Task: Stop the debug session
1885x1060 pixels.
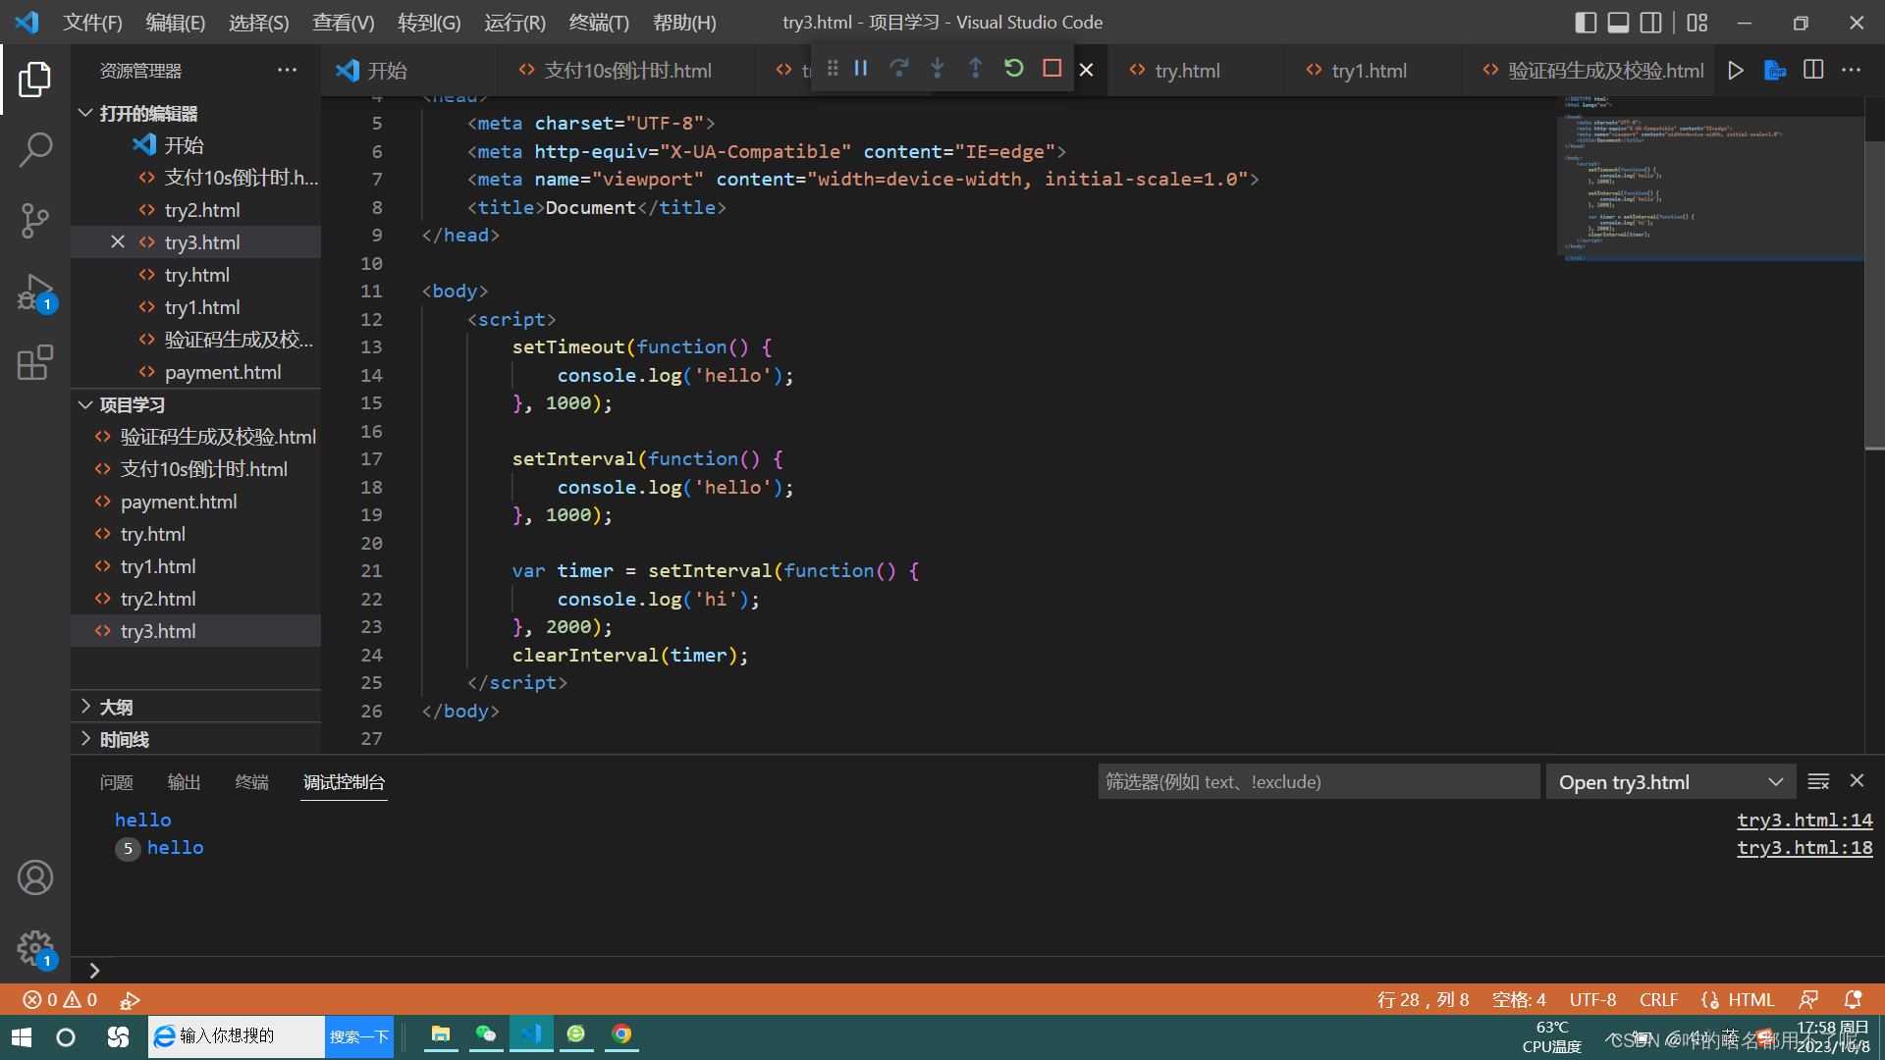Action: pyautogui.click(x=1052, y=68)
